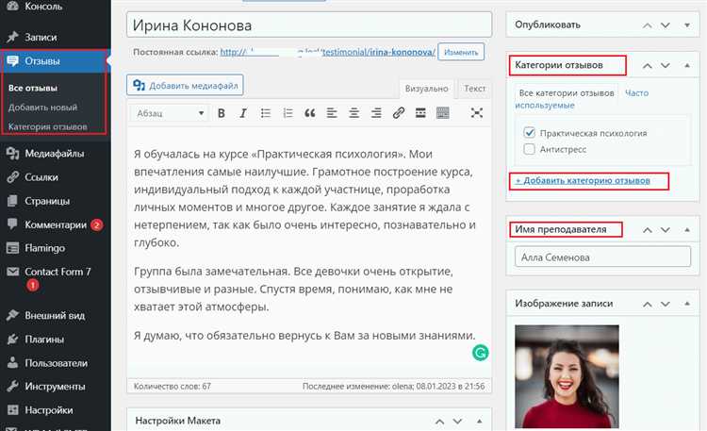This screenshot has width=707, height=431.
Task: Click Добавить категорию отзывов link
Action: [x=583, y=180]
